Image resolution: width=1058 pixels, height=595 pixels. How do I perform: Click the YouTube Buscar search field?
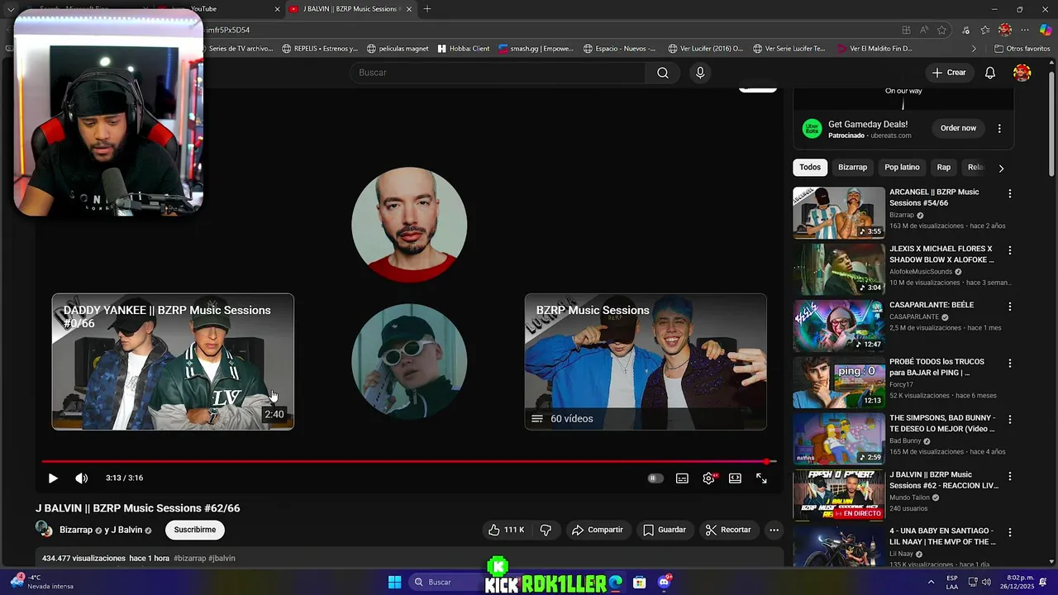coord(497,73)
